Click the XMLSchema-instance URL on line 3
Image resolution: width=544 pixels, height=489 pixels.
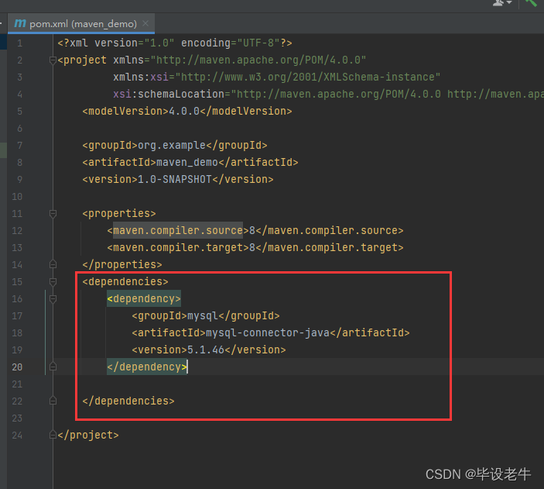click(308, 77)
